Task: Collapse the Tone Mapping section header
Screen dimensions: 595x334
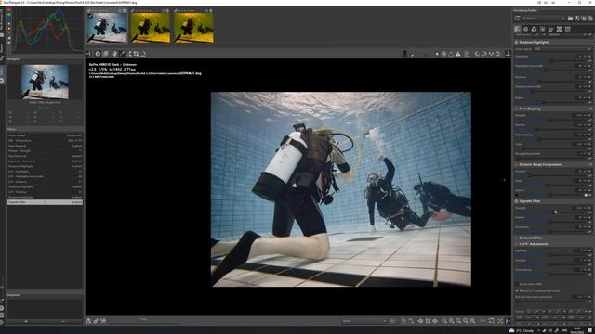Action: coord(530,109)
